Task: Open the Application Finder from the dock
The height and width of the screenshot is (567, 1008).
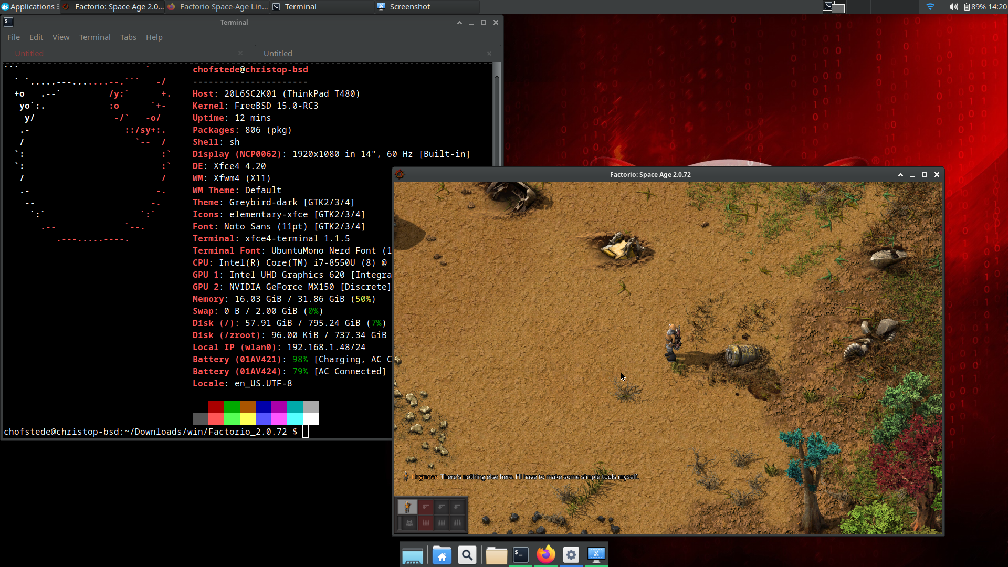Action: point(467,554)
